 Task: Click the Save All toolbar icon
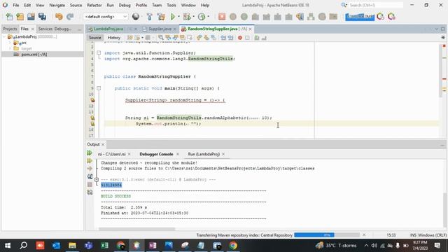coord(42,17)
